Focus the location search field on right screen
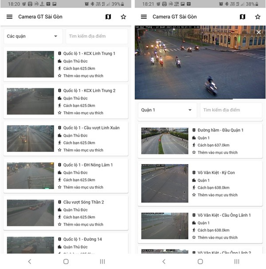The width and height of the screenshot is (266, 269). [x=231, y=110]
